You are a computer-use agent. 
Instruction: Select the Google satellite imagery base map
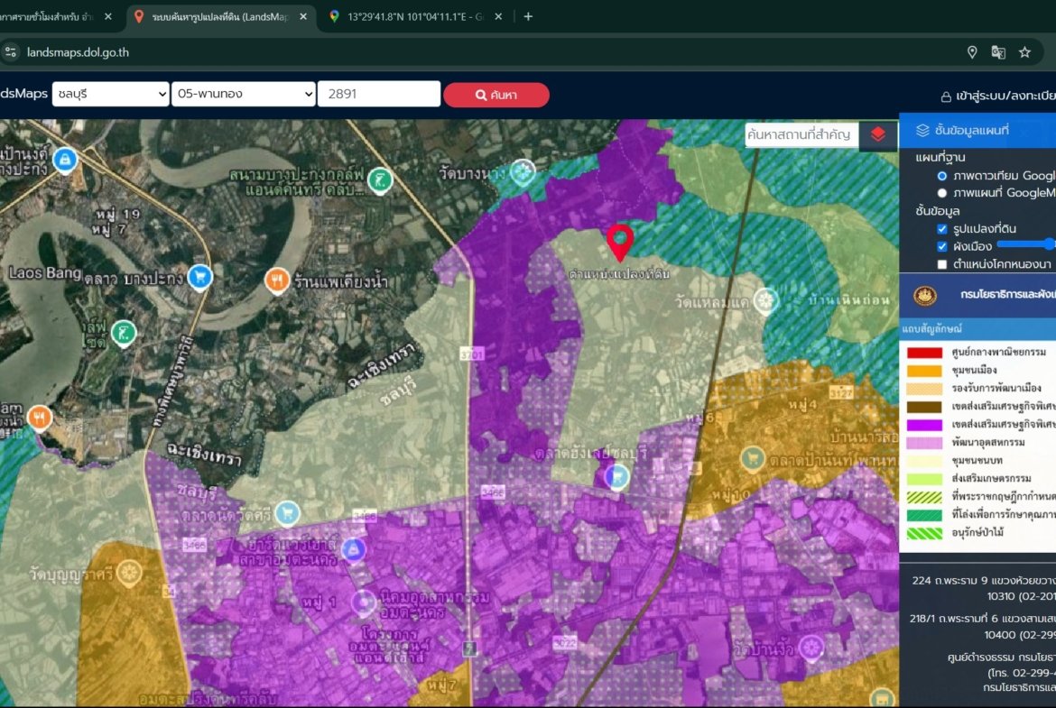pos(942,176)
